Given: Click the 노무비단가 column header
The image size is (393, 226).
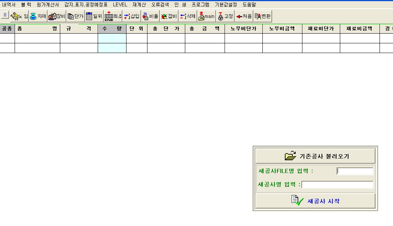Looking at the screenshot, I should pos(244,29).
